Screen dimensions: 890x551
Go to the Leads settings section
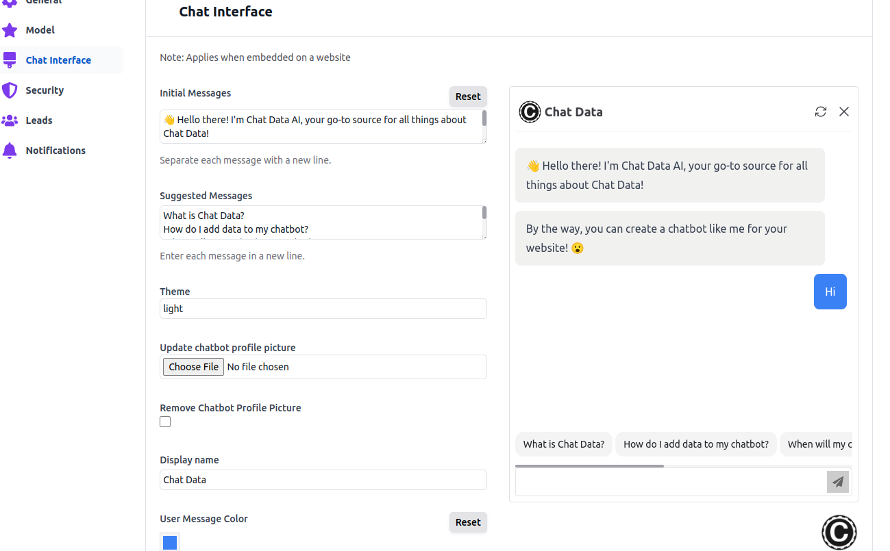click(39, 120)
